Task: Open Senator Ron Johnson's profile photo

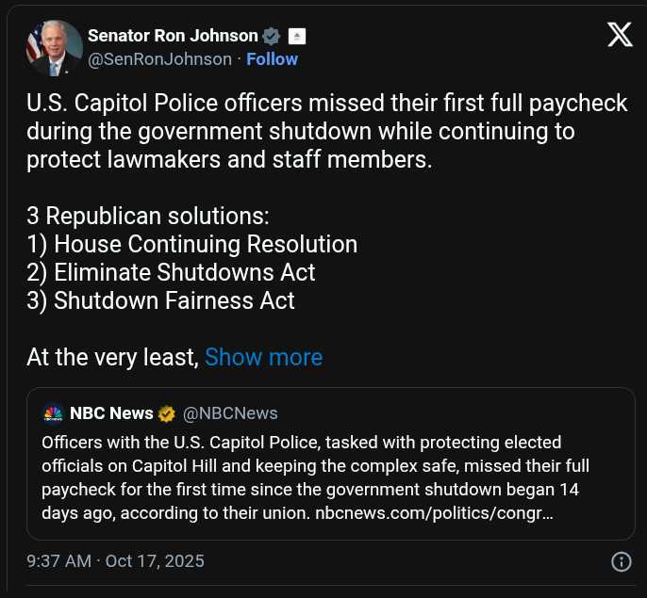Action: click(x=54, y=48)
